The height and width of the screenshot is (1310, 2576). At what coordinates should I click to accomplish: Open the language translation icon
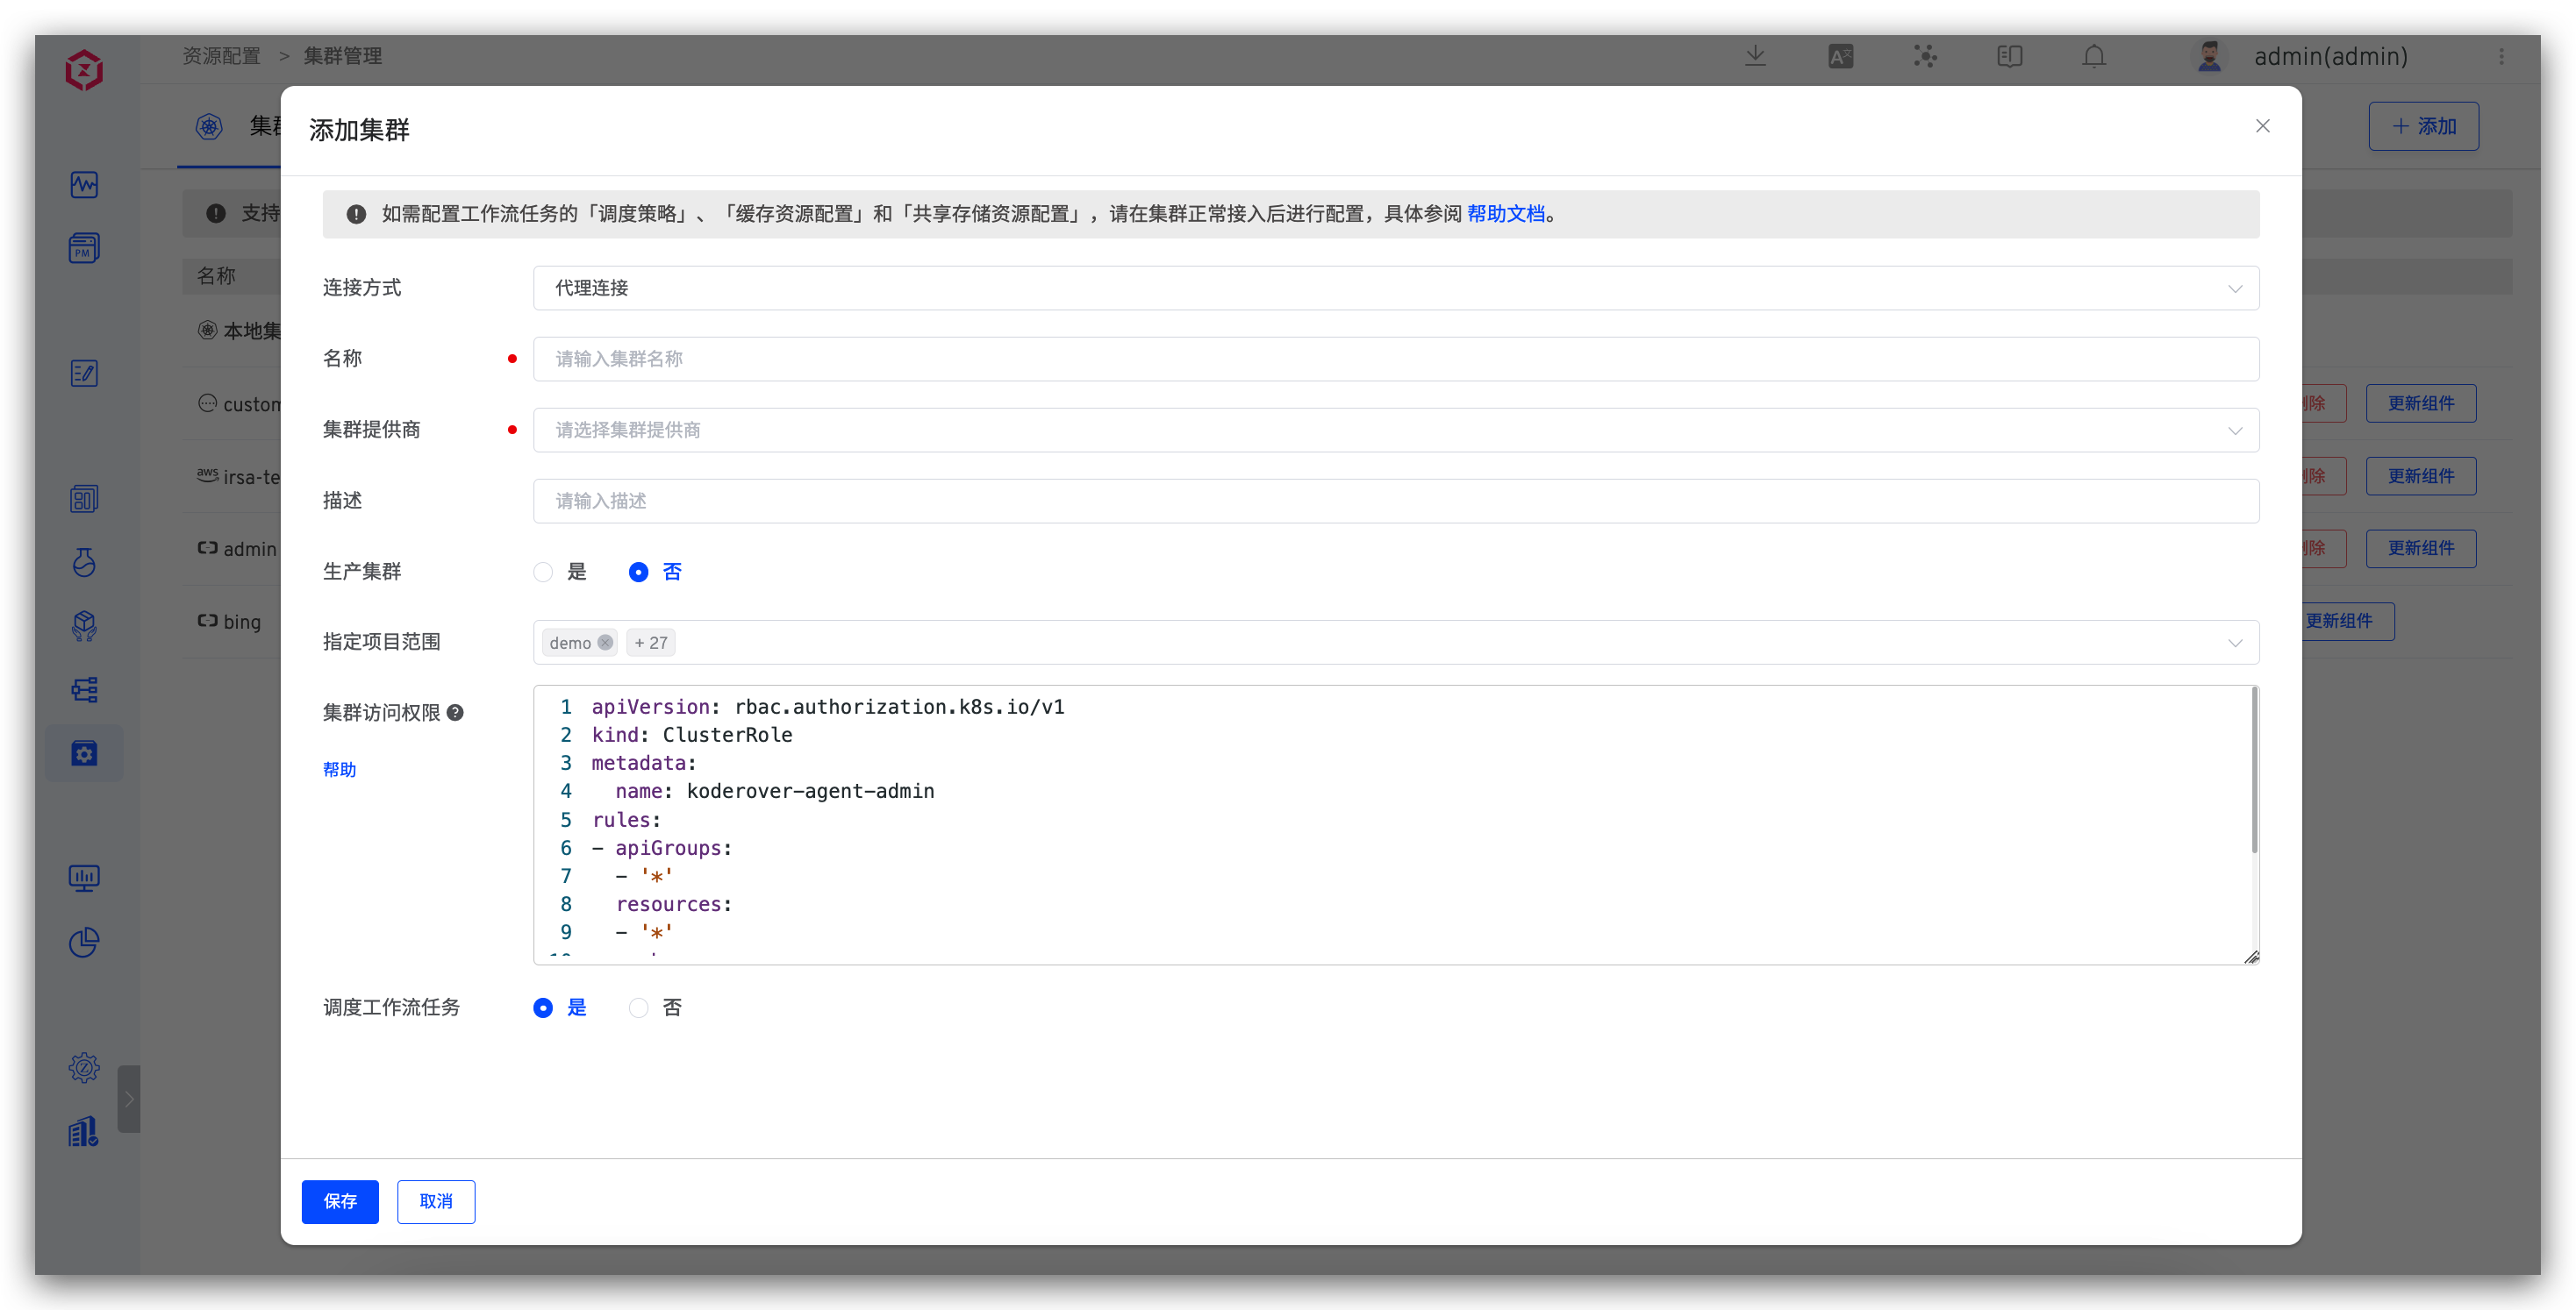[x=1840, y=57]
